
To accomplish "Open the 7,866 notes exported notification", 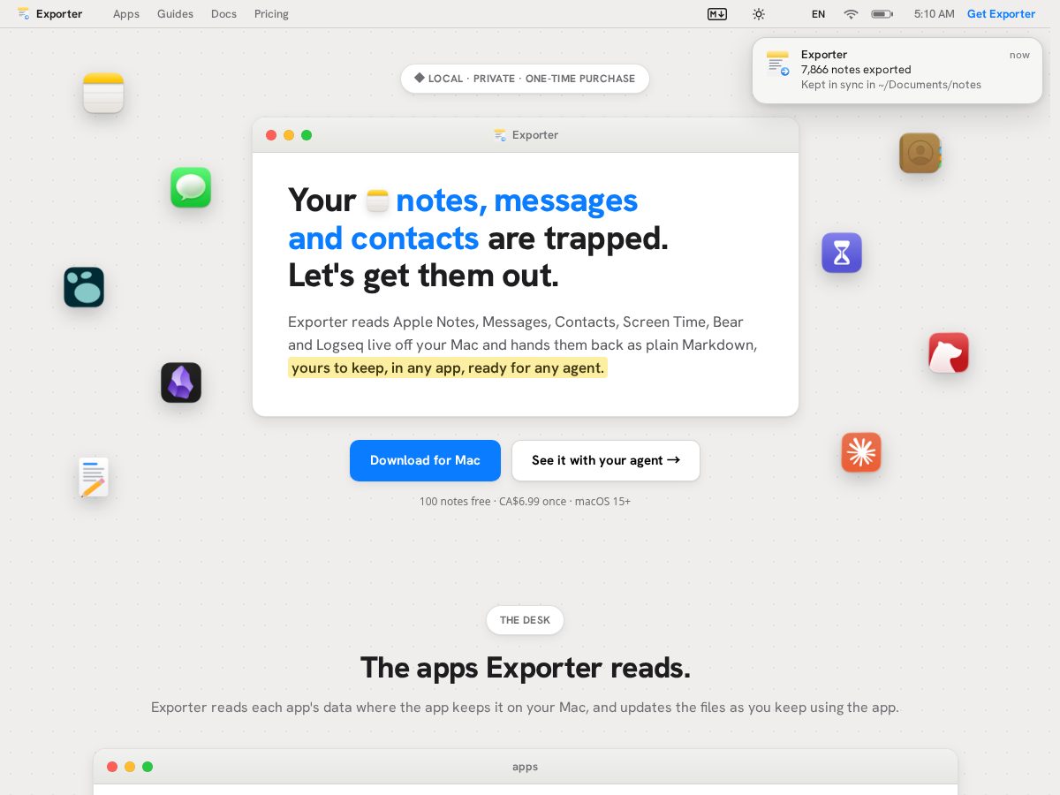I will [897, 71].
